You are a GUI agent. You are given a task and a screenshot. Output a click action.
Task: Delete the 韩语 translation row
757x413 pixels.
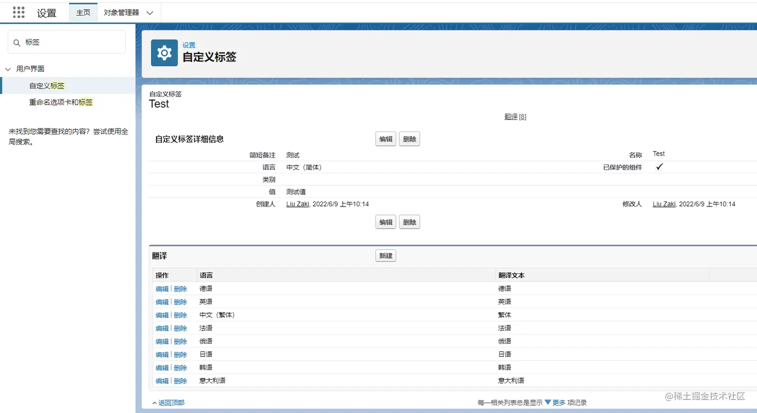click(180, 367)
